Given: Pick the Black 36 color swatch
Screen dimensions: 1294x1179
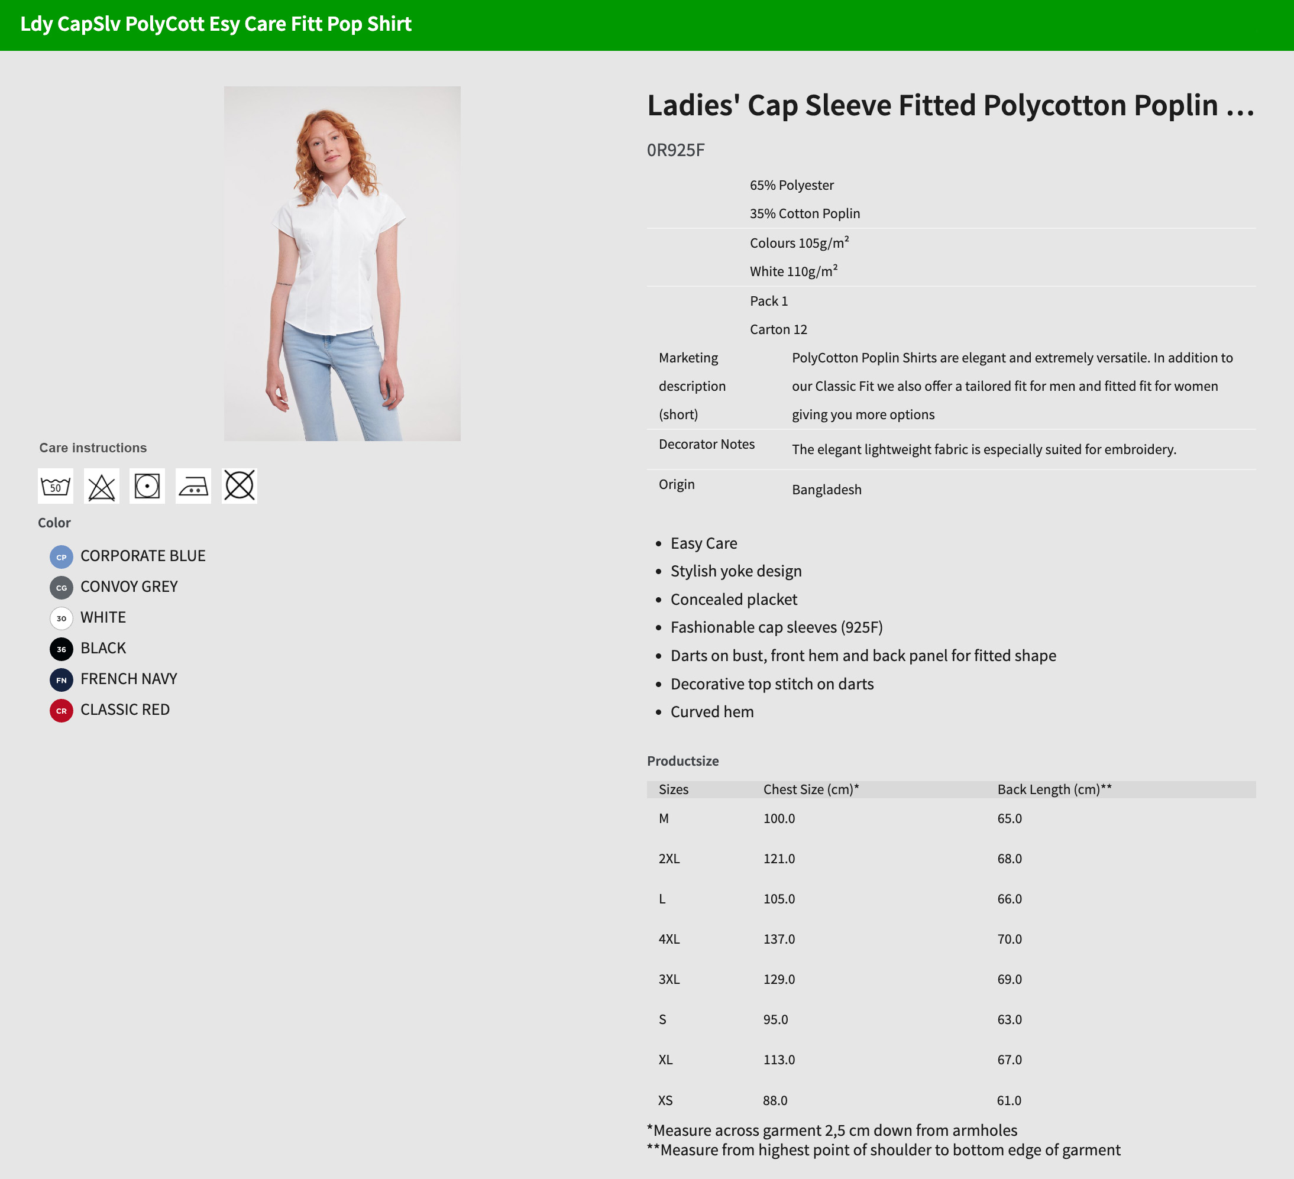Looking at the screenshot, I should click(x=61, y=649).
